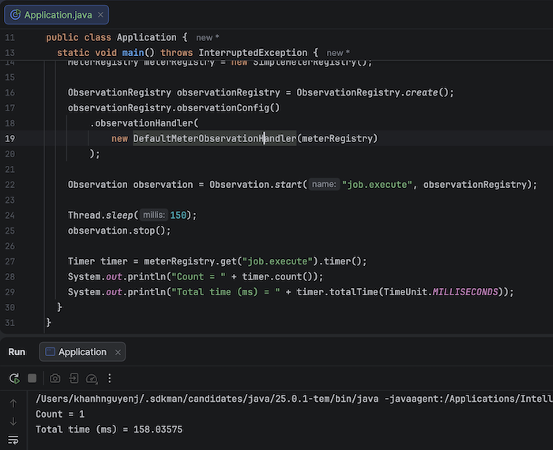
Task: Open the run toolbar more options menu
Action: pos(110,379)
